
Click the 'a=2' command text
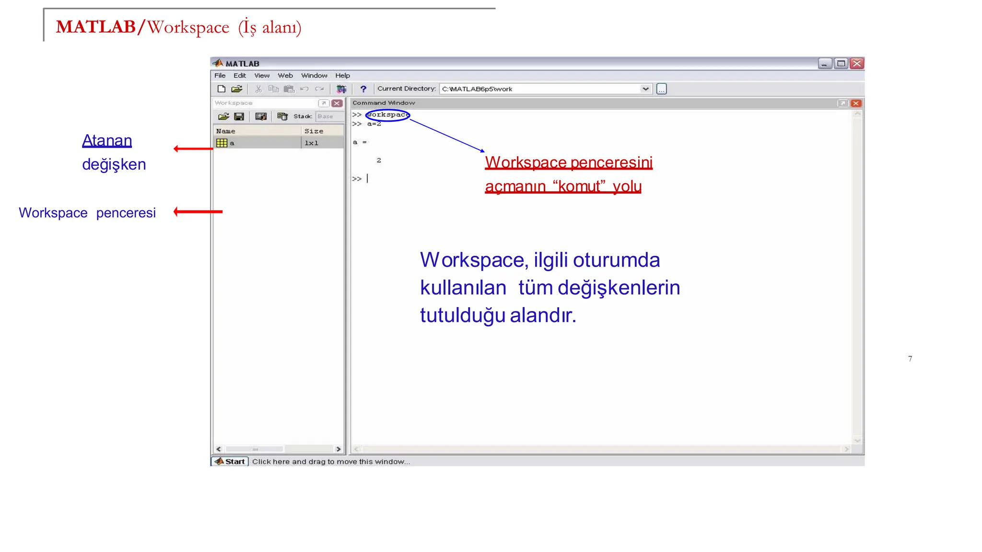tap(374, 124)
